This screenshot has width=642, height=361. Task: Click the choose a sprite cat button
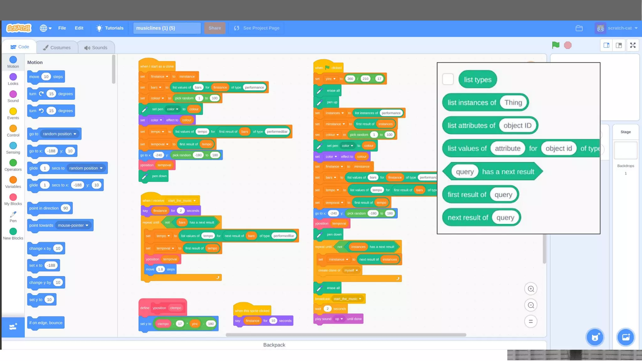tap(595, 337)
